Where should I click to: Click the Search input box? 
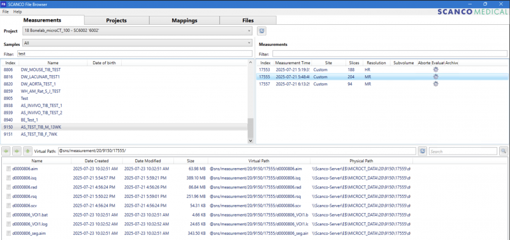coord(463,151)
